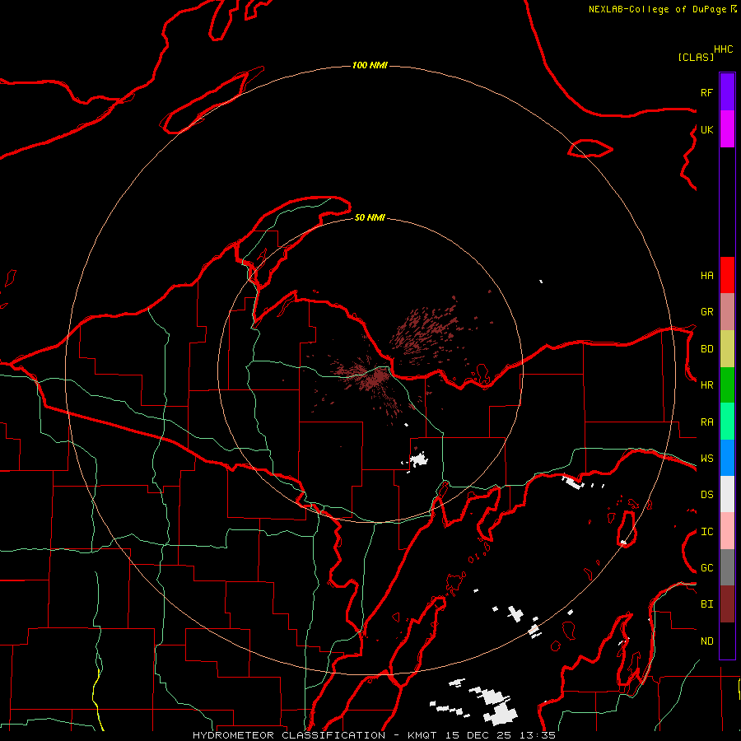
Task: Click the HR green legend swatch
Action: coord(727,385)
